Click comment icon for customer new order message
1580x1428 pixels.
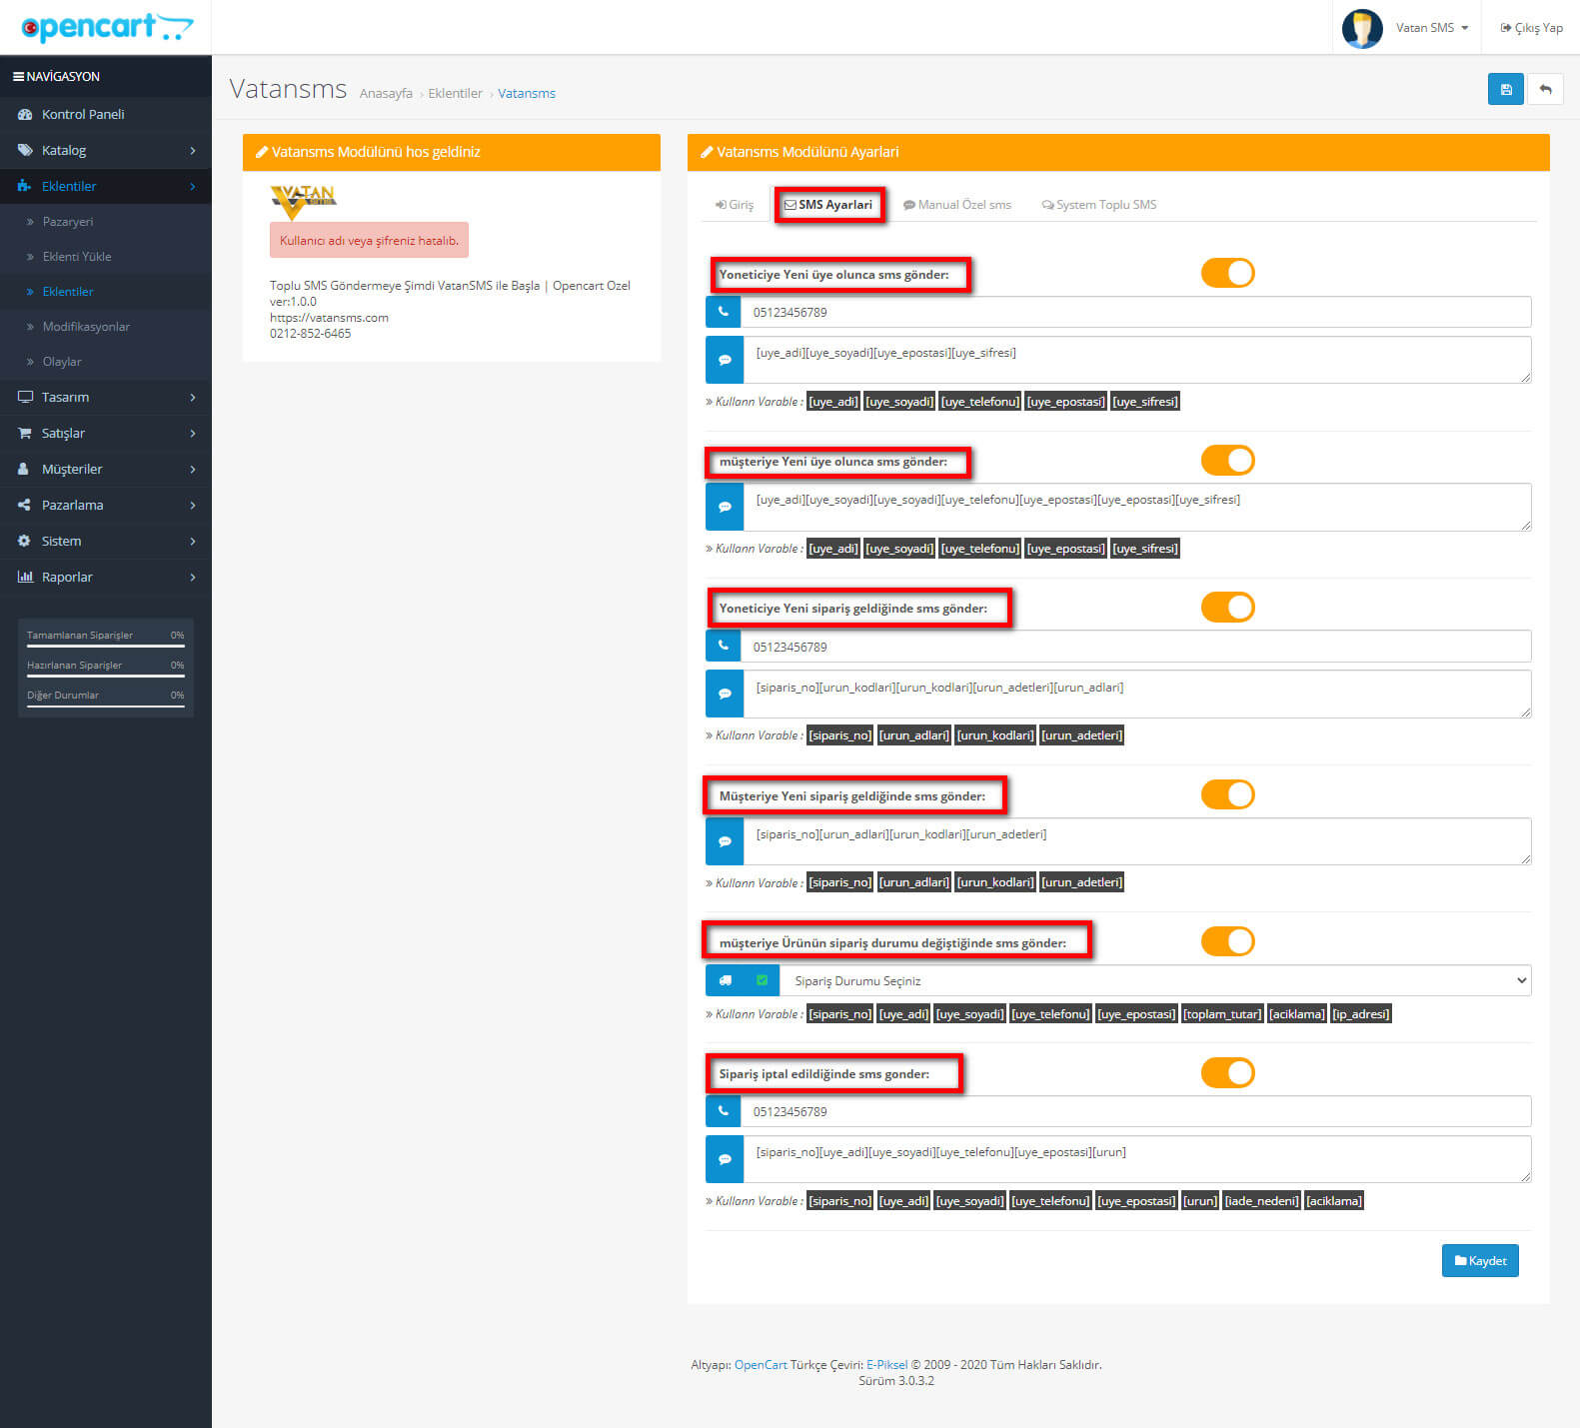(x=725, y=841)
